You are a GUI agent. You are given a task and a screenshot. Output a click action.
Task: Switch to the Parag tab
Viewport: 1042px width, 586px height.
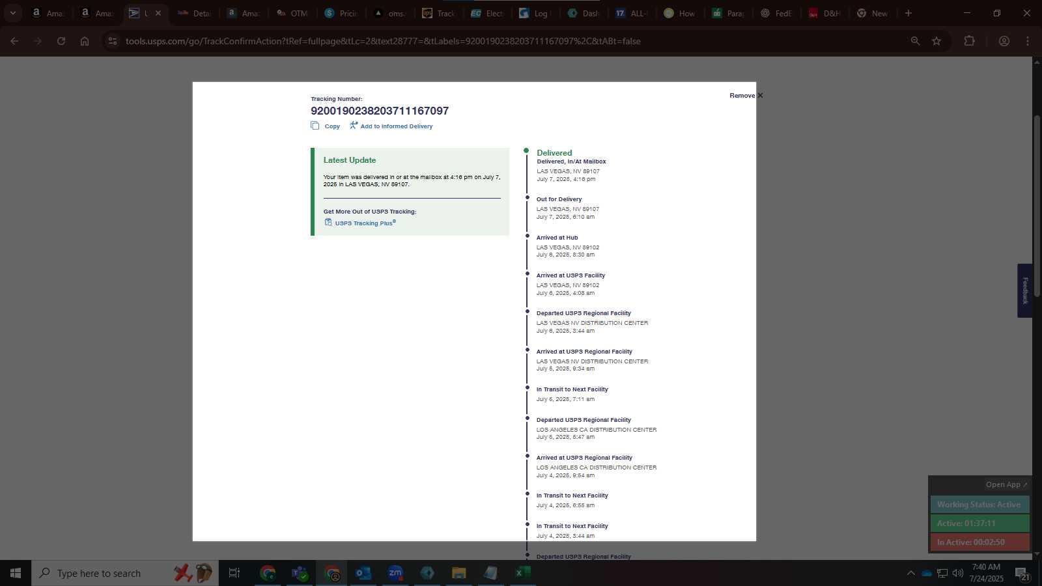point(729,13)
